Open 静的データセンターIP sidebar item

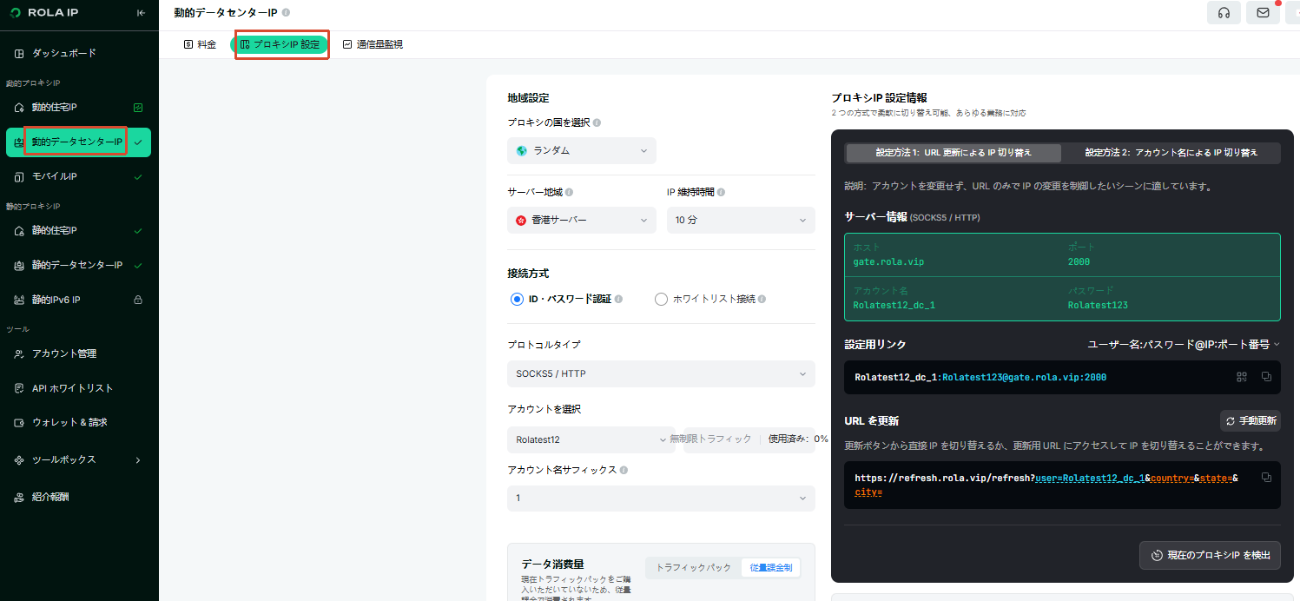tap(78, 265)
